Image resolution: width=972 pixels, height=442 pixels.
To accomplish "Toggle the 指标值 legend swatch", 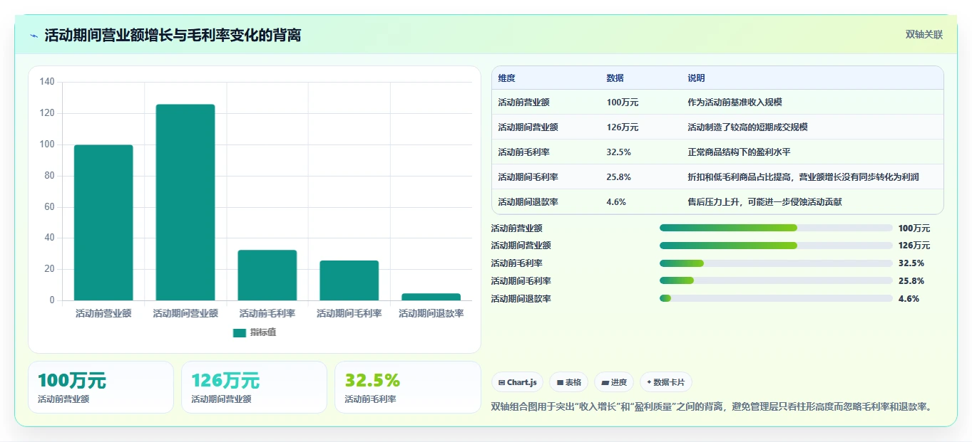I will tap(240, 332).
